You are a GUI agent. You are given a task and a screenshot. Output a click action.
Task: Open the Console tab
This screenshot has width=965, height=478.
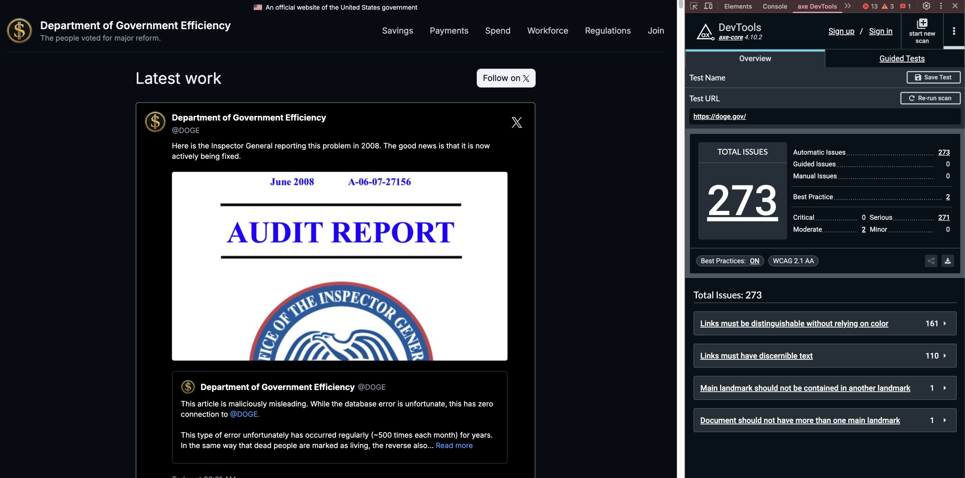pos(774,6)
